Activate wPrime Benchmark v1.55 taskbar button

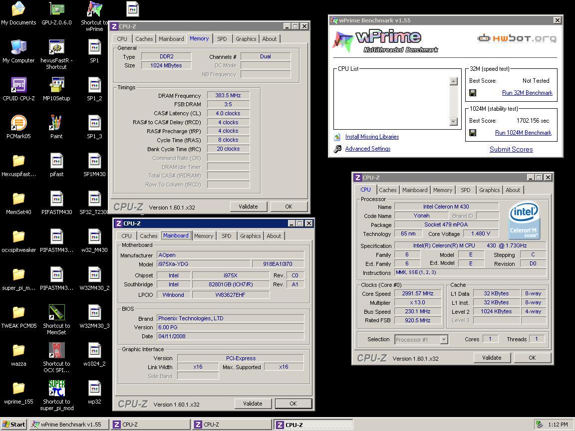click(69, 425)
